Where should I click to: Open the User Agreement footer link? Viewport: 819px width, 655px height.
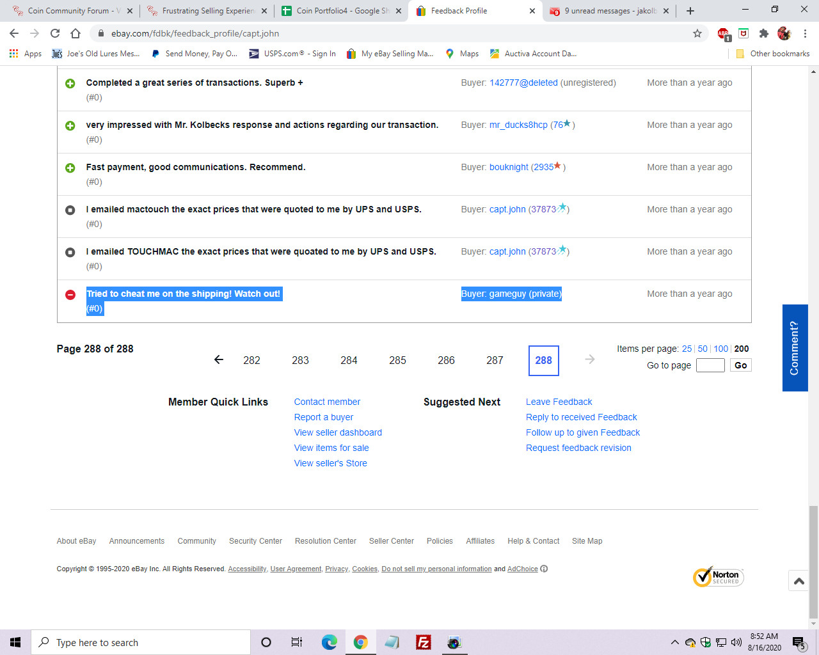click(x=296, y=569)
